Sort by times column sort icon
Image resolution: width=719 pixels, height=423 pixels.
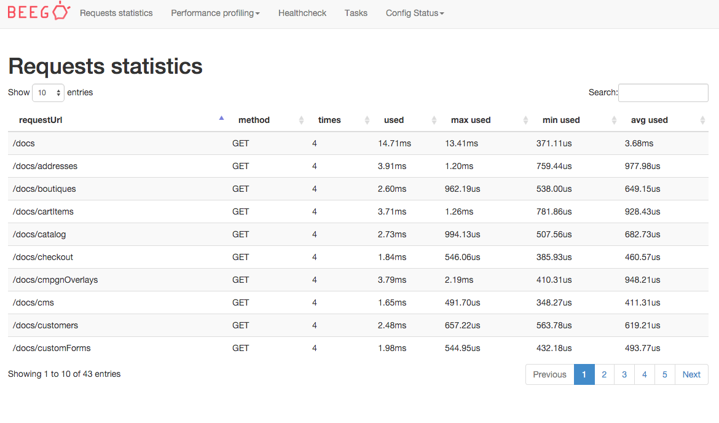pos(367,121)
